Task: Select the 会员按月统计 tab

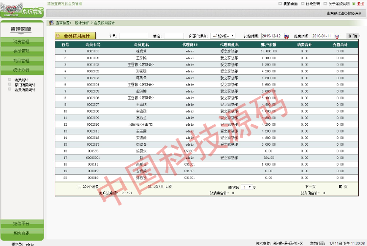Action: (75, 36)
